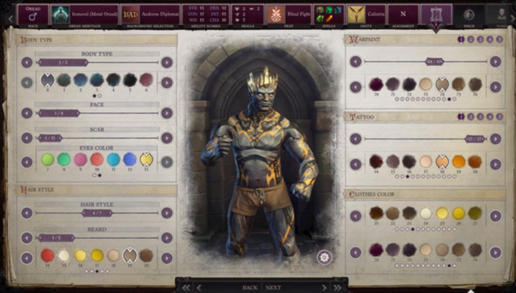Open the Deity step showing Calistria
Image resolution: width=516 pixels, height=293 pixels.
366,14
